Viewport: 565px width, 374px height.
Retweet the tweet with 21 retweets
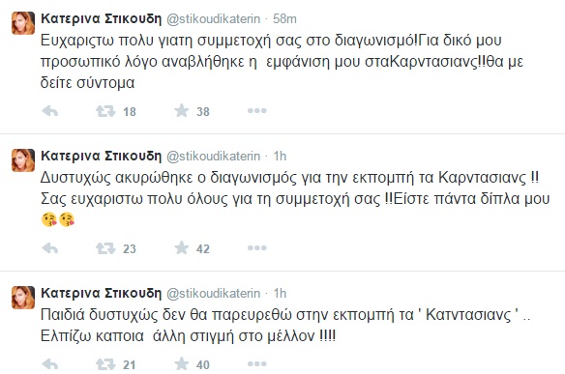pyautogui.click(x=105, y=364)
